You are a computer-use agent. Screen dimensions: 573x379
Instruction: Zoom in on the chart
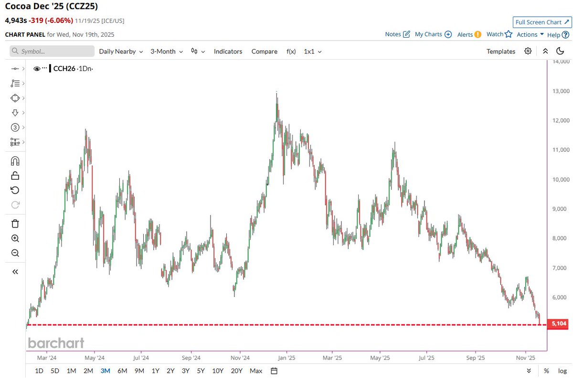tap(15, 238)
